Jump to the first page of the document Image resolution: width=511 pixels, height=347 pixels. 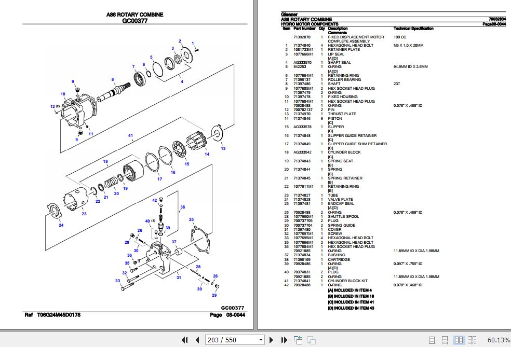[x=184, y=340]
